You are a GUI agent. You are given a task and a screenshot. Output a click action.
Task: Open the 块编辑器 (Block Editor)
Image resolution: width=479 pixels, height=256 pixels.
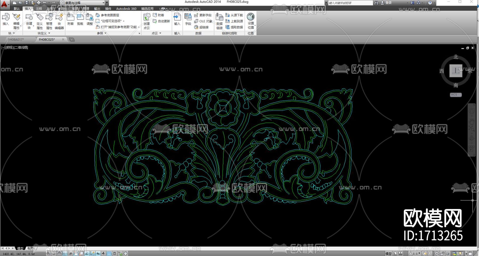pos(59,21)
